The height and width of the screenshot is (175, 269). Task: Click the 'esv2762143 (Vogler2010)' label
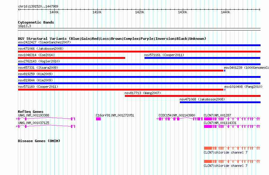(x=39, y=61)
